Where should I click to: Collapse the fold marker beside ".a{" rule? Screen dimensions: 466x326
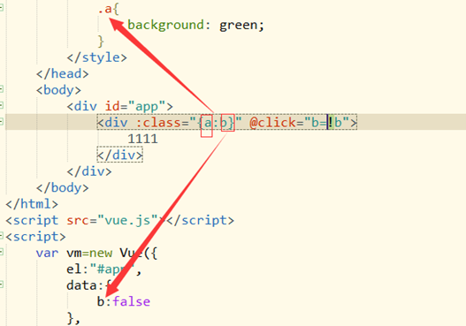[1, 8]
